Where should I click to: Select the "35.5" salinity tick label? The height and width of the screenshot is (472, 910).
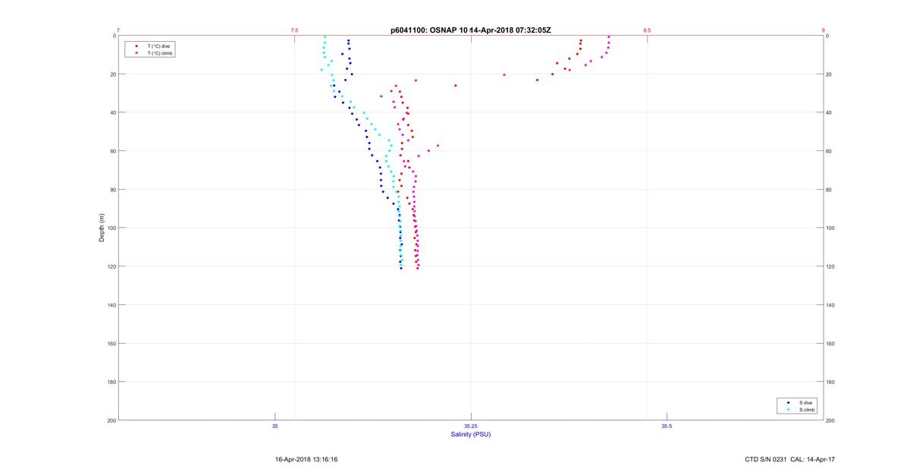(x=667, y=426)
